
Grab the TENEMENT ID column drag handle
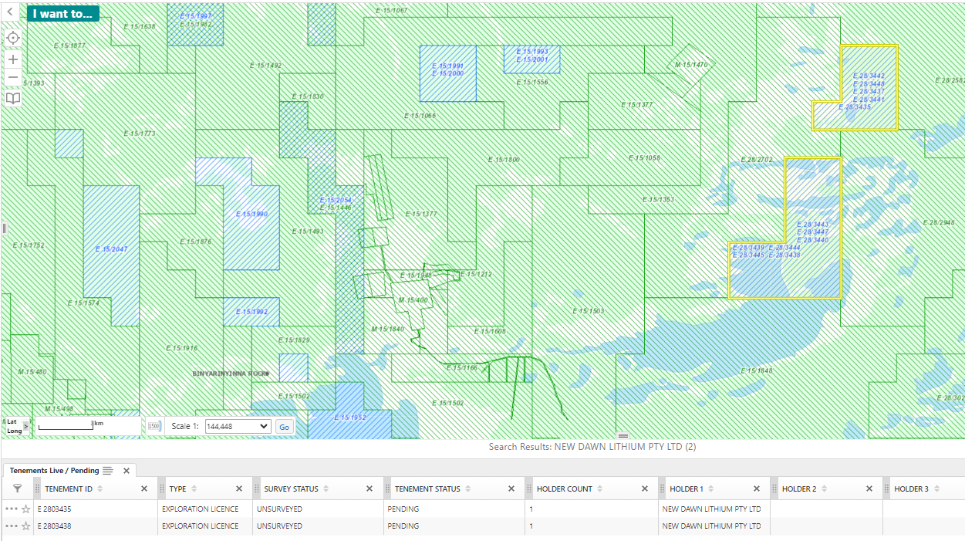click(38, 489)
